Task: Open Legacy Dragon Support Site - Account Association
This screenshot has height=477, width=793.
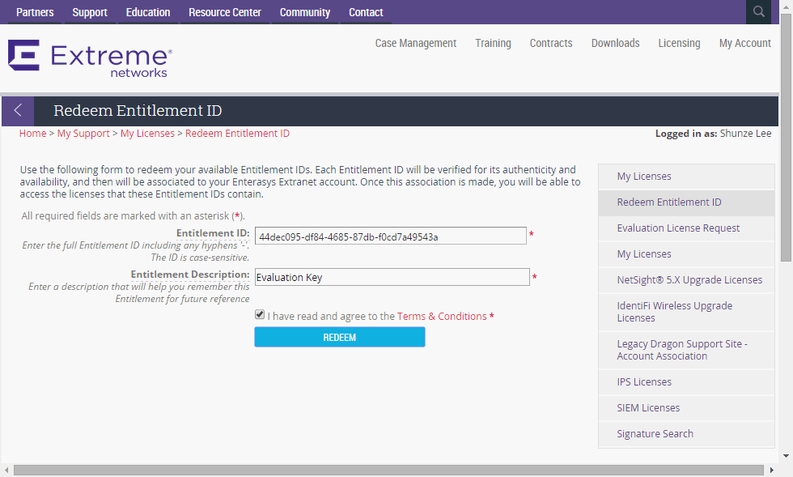Action: click(x=686, y=350)
